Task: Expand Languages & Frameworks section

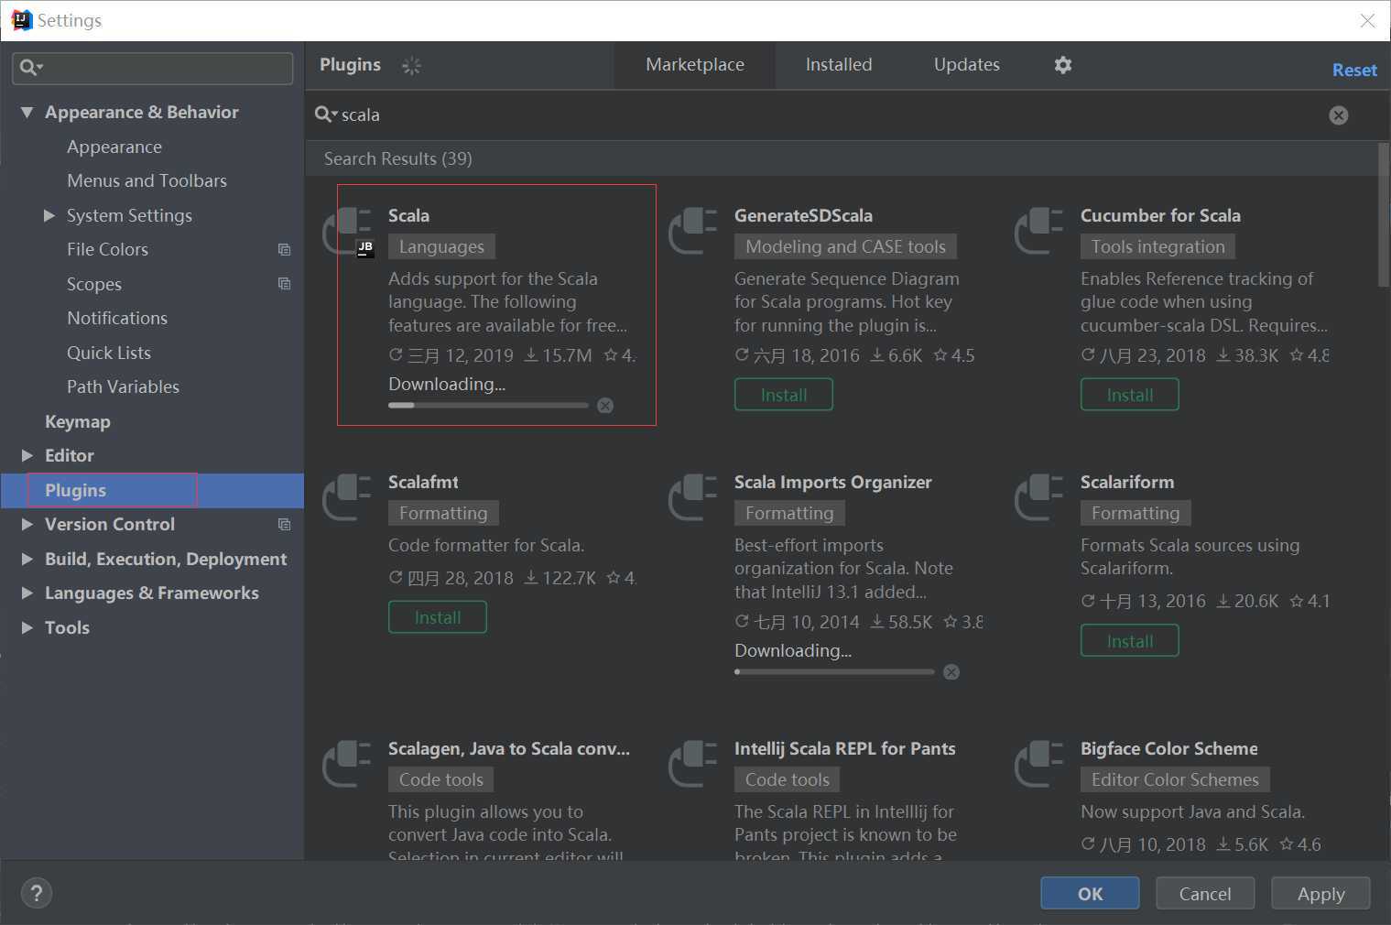Action: (27, 593)
